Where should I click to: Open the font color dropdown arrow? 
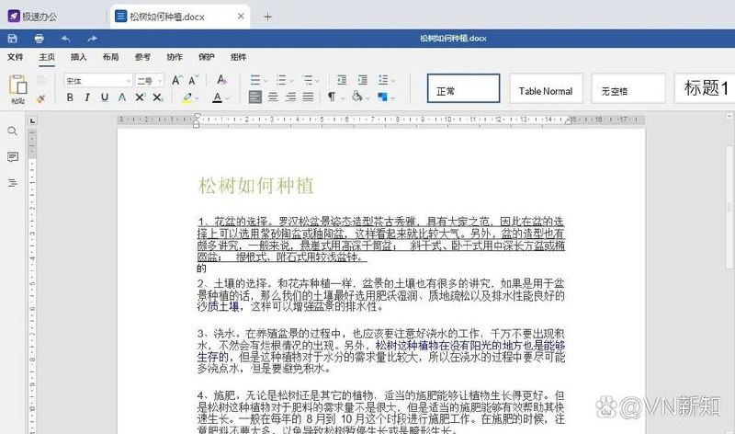pos(227,98)
